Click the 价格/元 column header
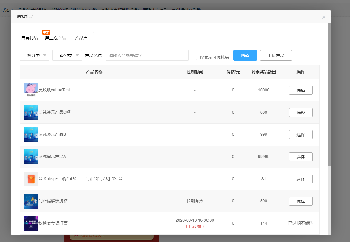This screenshot has height=242, width=350. [x=233, y=72]
